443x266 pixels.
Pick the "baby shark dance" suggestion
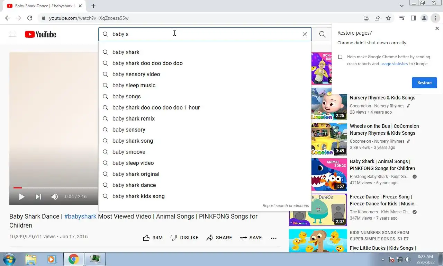(205, 185)
